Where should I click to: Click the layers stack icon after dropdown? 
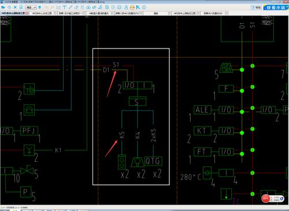[40, 8]
